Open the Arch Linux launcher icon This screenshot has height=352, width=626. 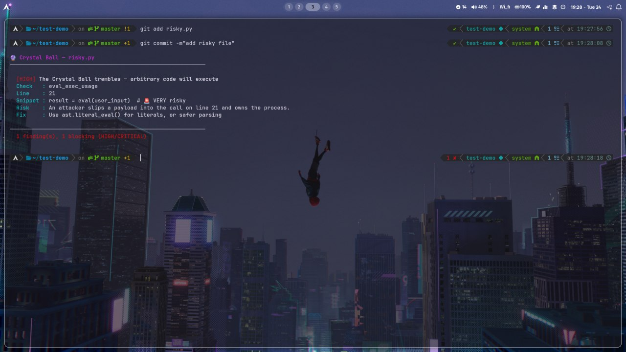pos(7,7)
